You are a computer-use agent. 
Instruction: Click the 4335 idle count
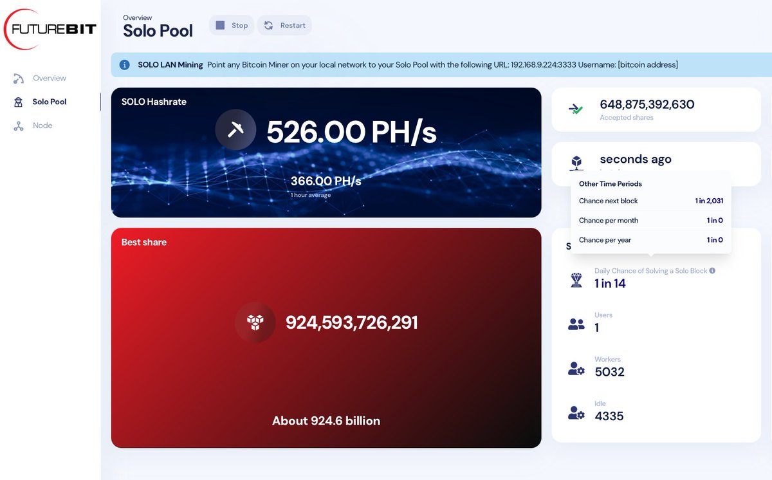coord(609,416)
